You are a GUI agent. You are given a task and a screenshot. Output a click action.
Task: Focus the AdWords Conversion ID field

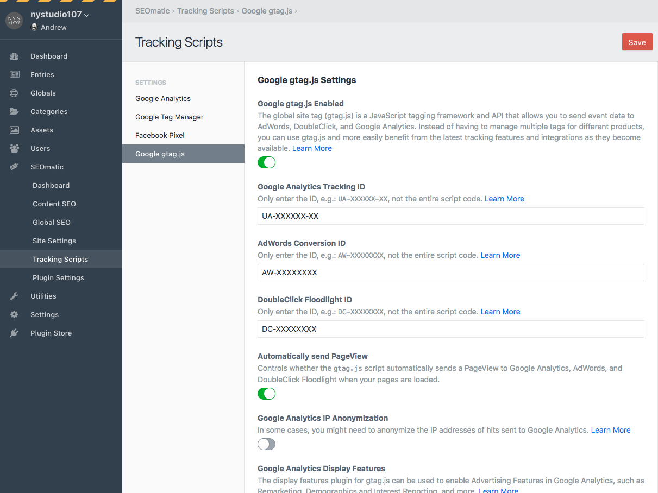(x=451, y=273)
